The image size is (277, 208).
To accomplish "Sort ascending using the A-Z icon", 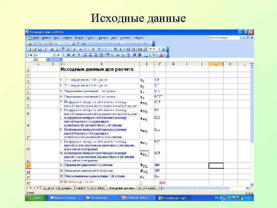I will 128,49.
